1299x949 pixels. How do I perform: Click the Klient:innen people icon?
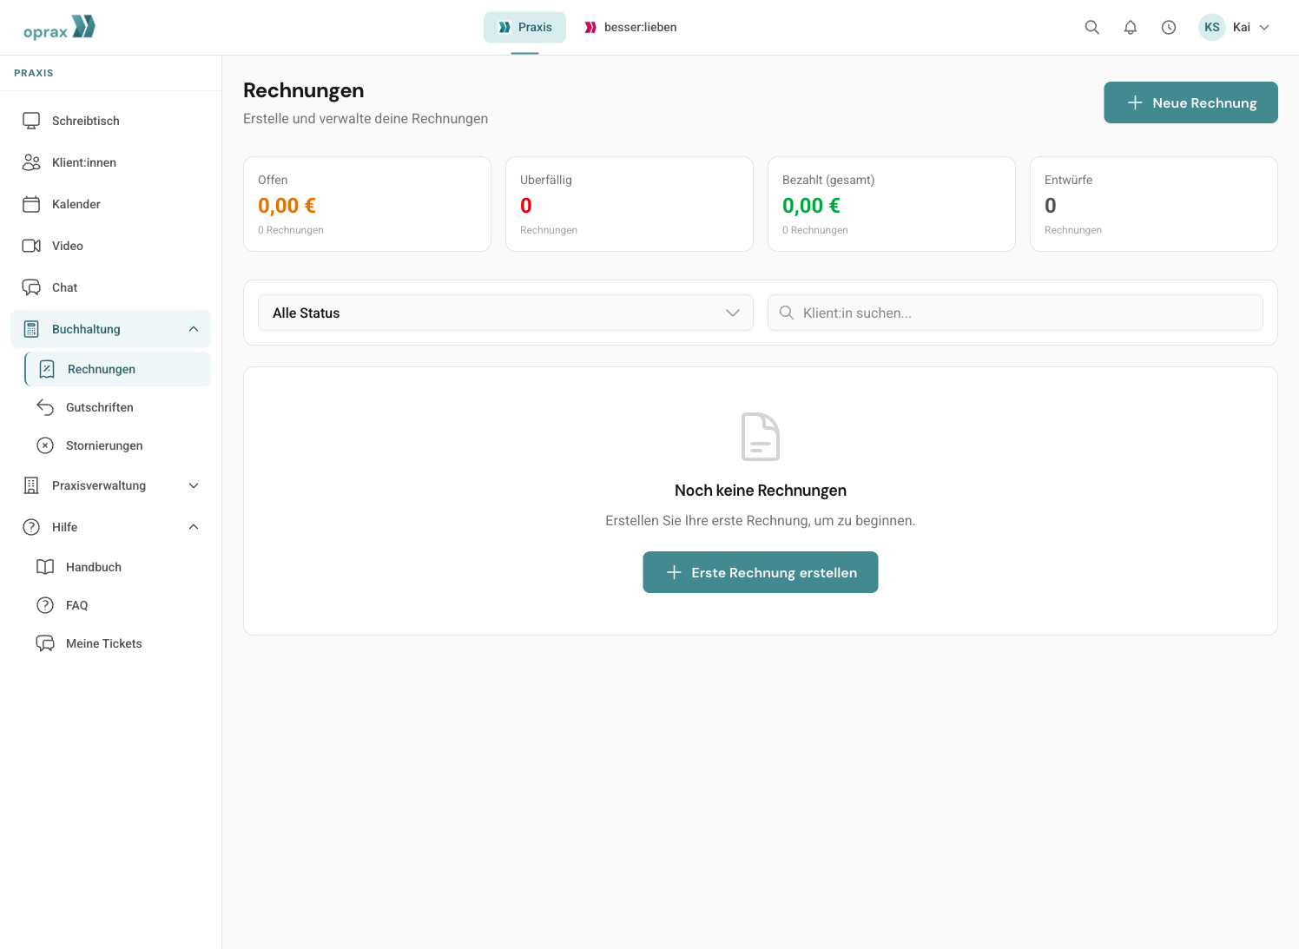pyautogui.click(x=31, y=162)
